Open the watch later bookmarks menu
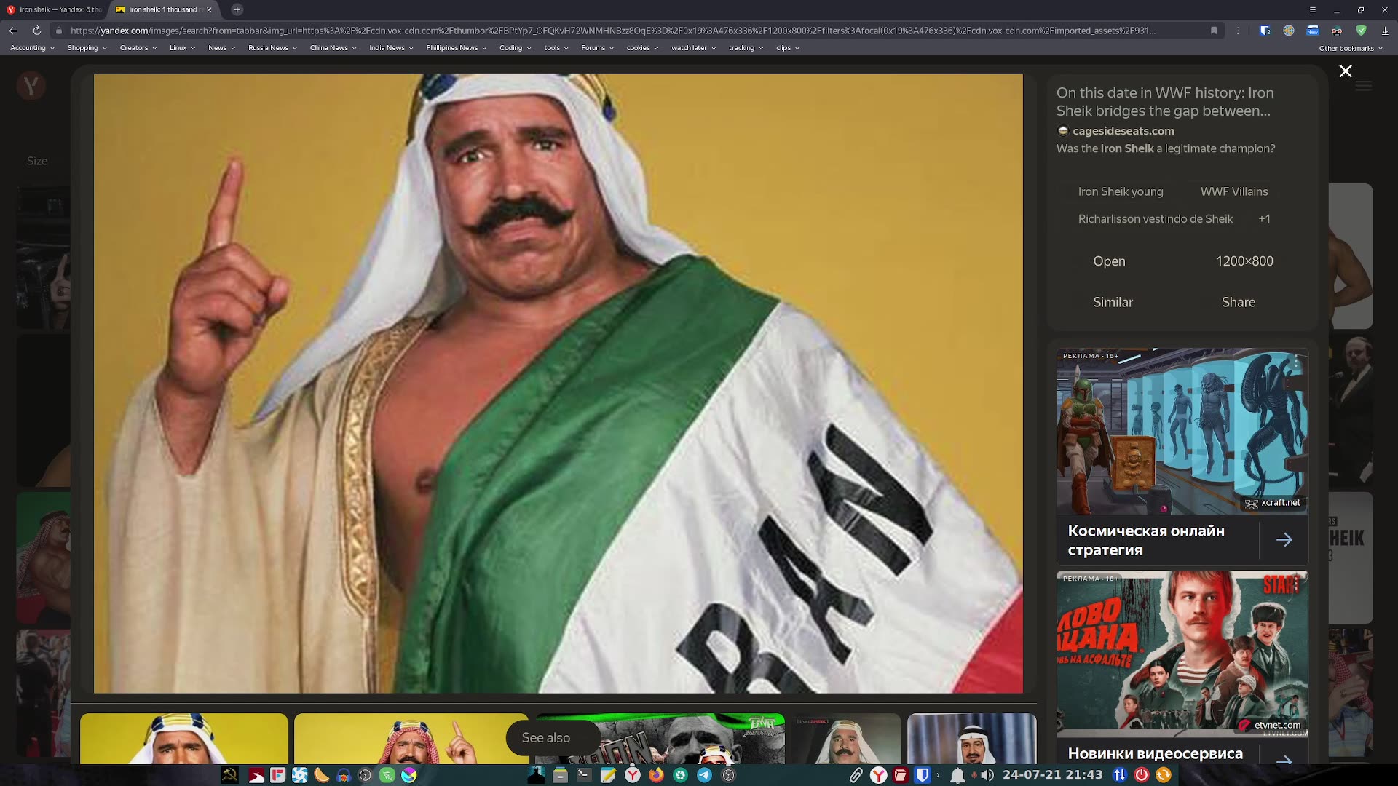Viewport: 1398px width, 786px height. (693, 48)
